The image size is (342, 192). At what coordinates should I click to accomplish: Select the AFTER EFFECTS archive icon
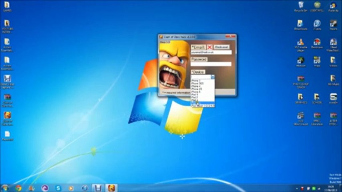tap(333, 118)
